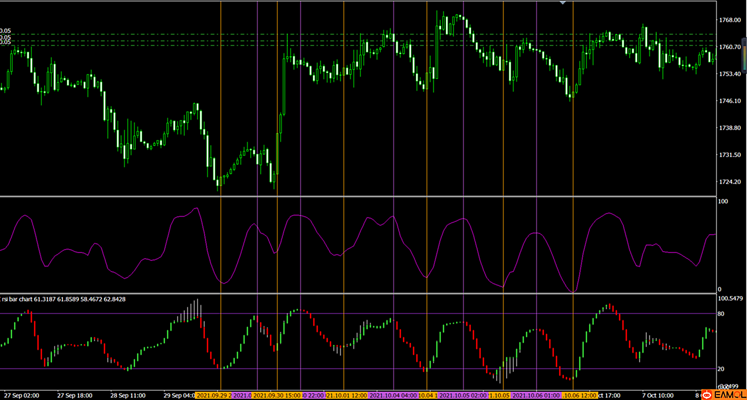Click the EAMQL logo icon
The height and width of the screenshot is (400, 747).
tap(724, 395)
